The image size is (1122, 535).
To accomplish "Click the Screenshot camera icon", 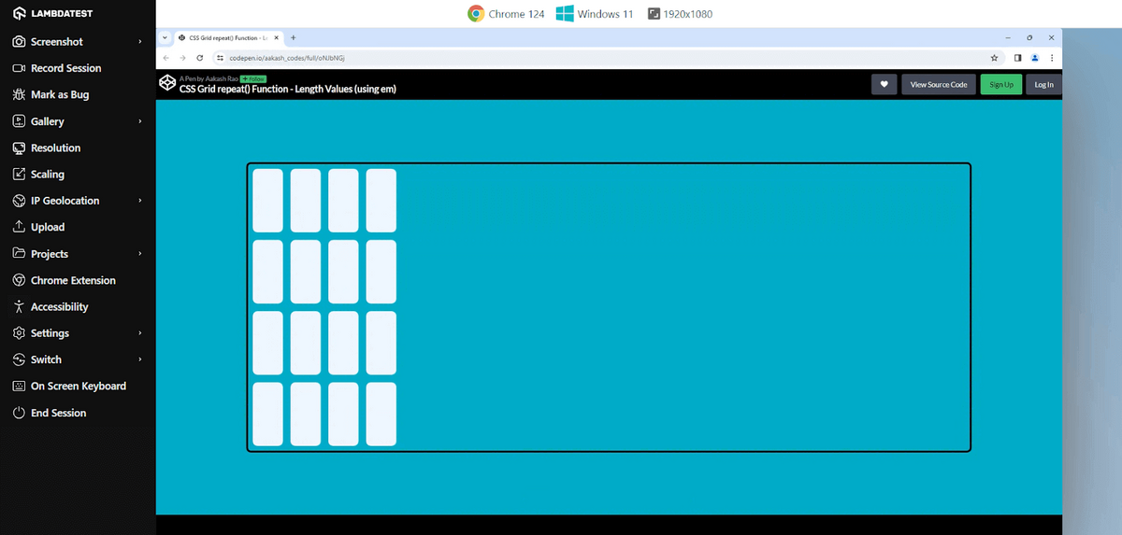I will point(19,42).
